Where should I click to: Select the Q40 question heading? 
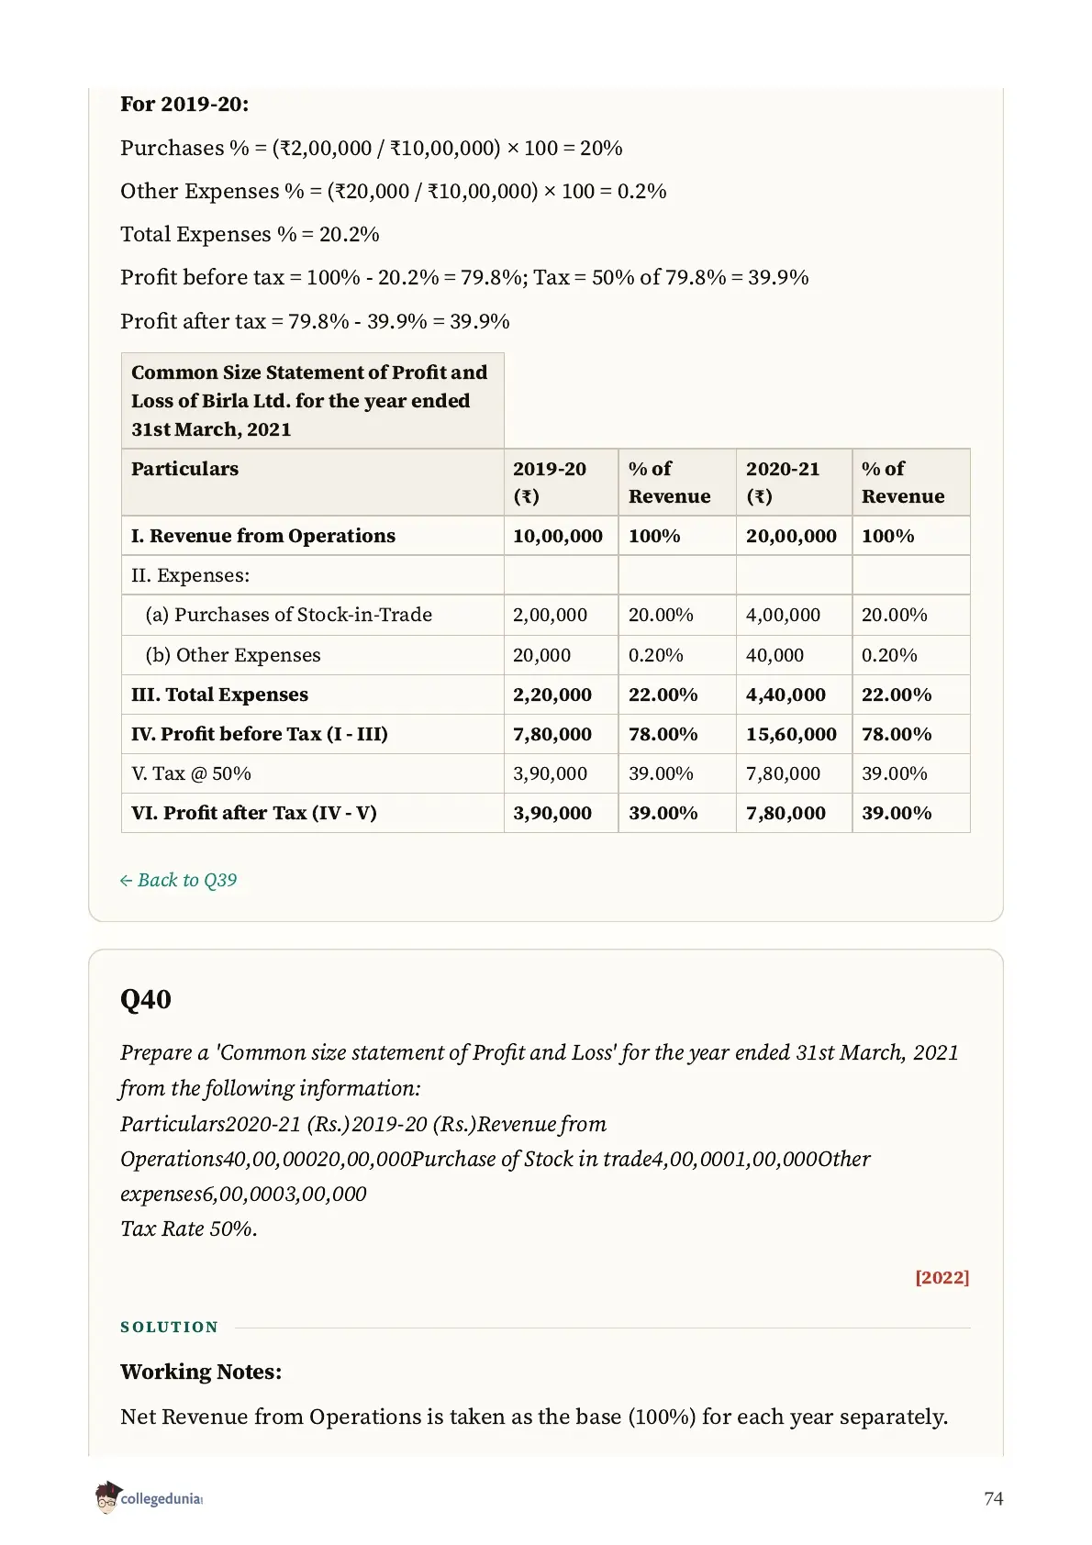coord(146,999)
